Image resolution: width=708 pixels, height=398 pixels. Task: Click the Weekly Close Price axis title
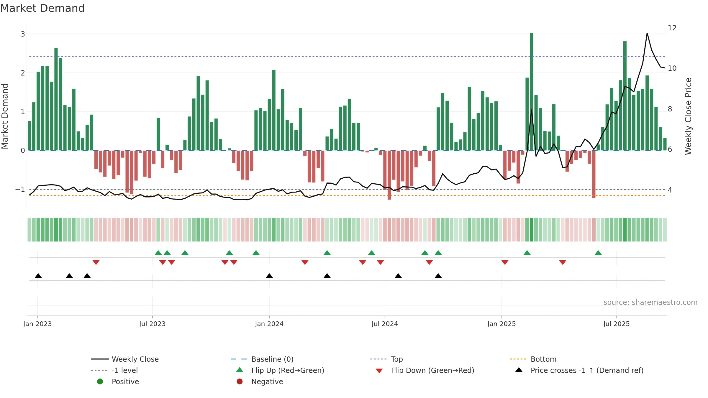point(688,116)
